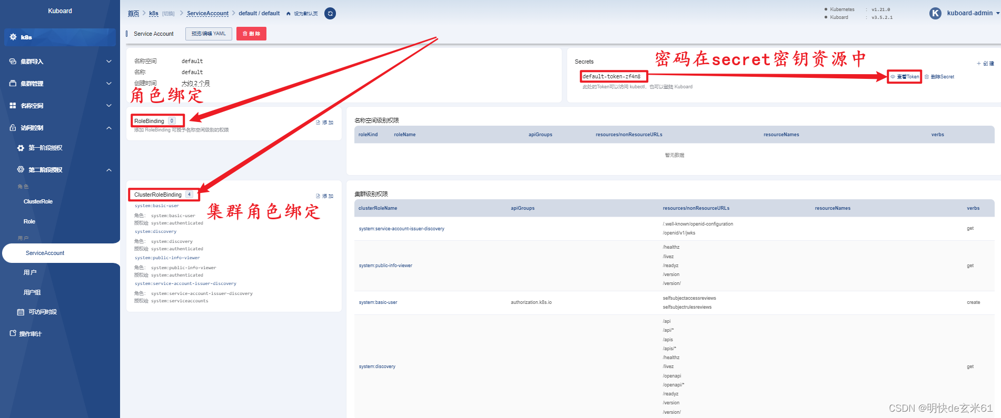1001x418 pixels.
Task: Click the Kubernetes version v1.21.0 text
Action: click(880, 9)
